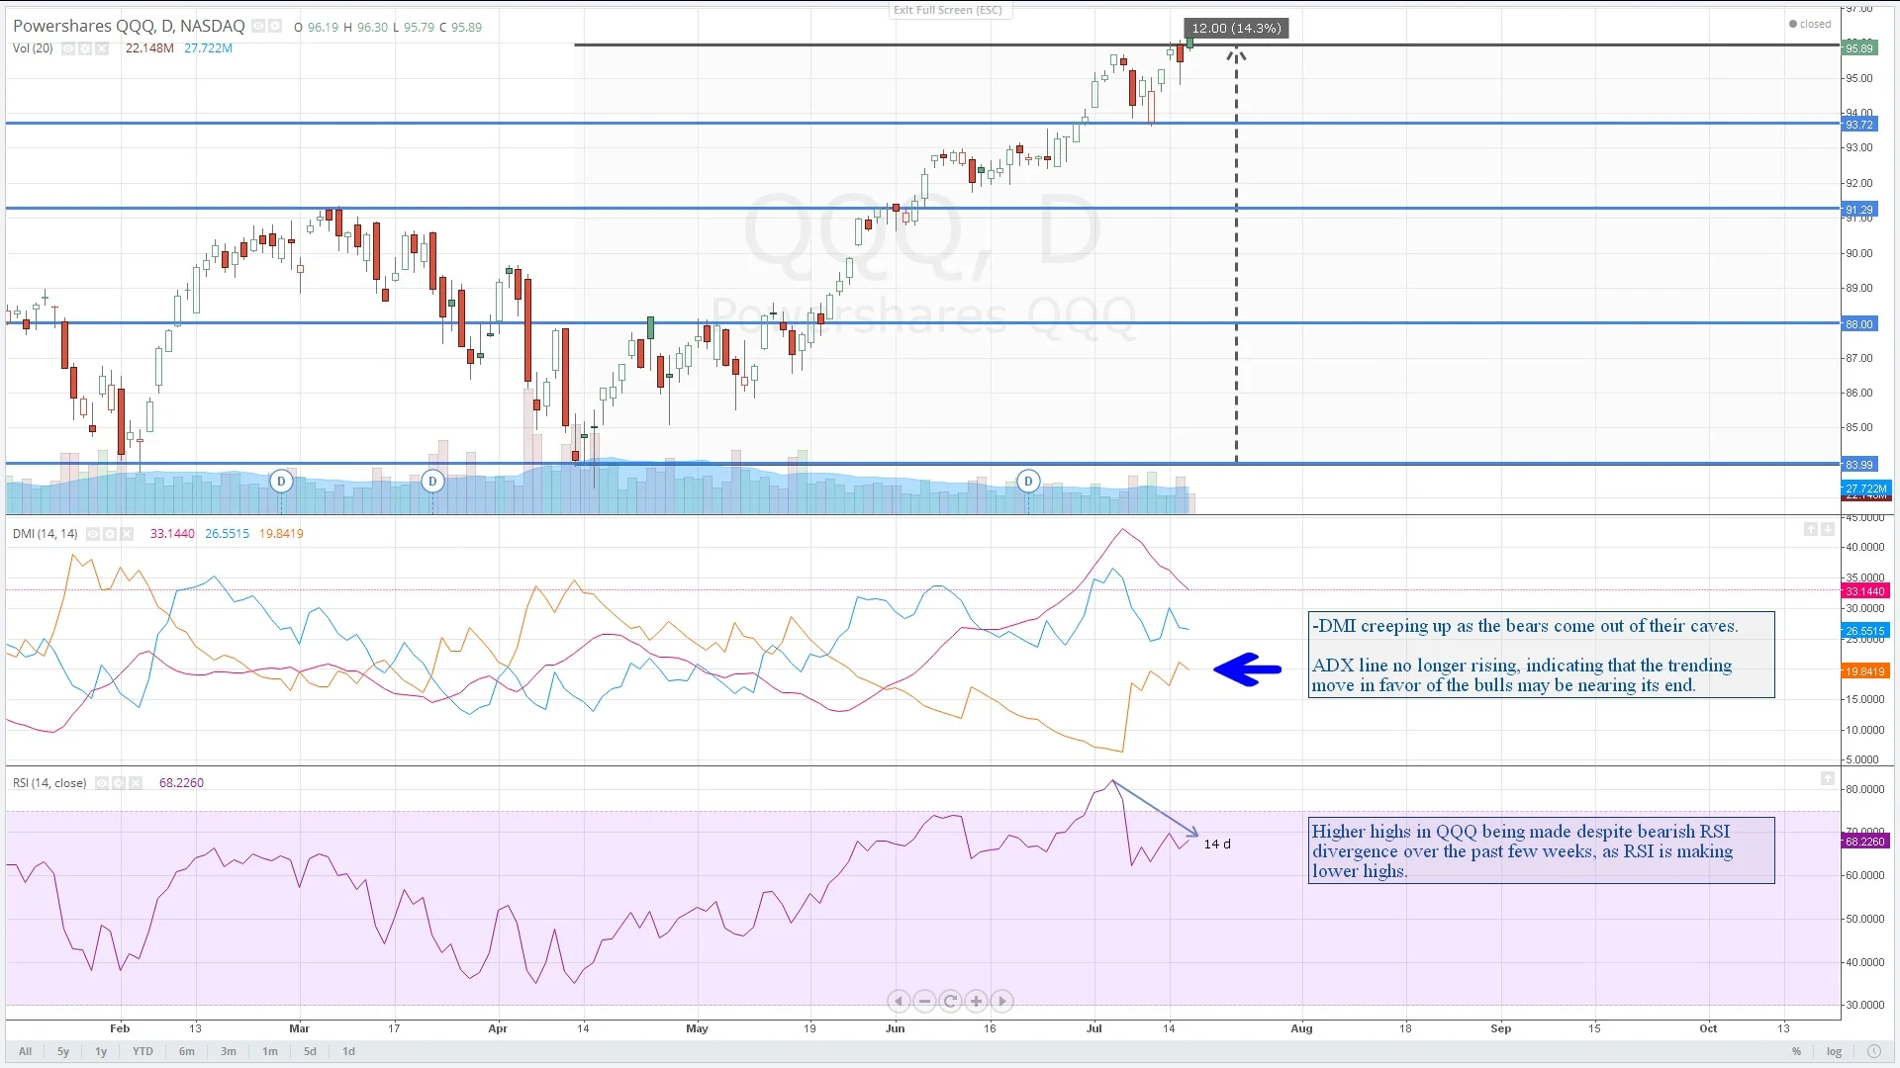Viewport: 1900px width, 1068px height.
Task: Zoom in using the plus chart control
Action: click(x=976, y=1002)
